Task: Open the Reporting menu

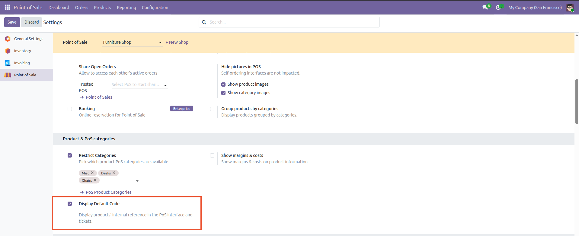Action: pyautogui.click(x=126, y=8)
